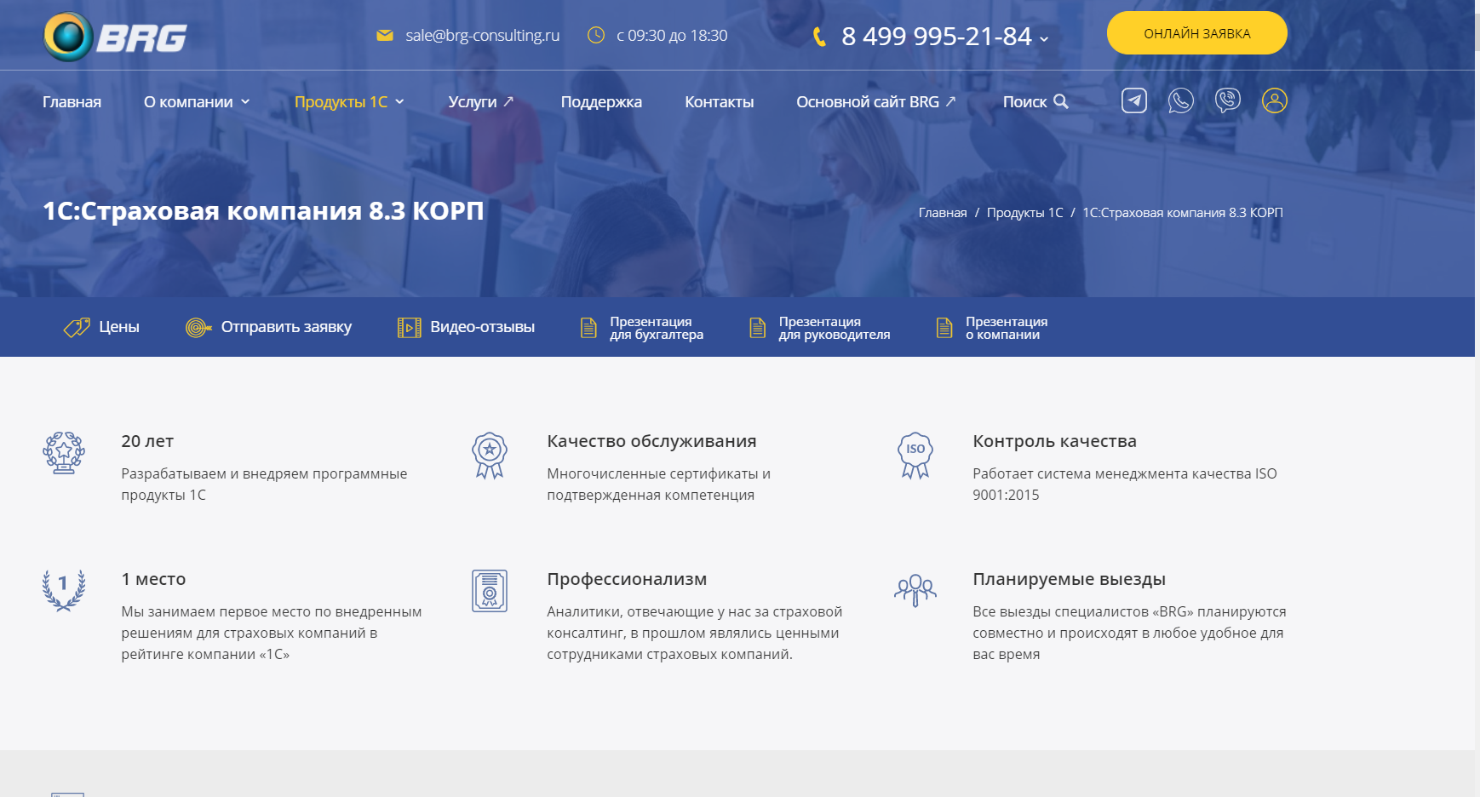Open the user account icon
1480x797 pixels.
coord(1274,100)
